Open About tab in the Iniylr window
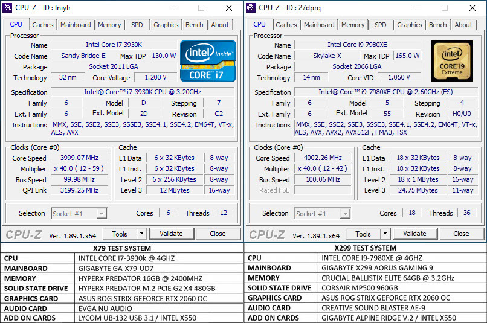Screen dimensions: 487x323 [220, 25]
